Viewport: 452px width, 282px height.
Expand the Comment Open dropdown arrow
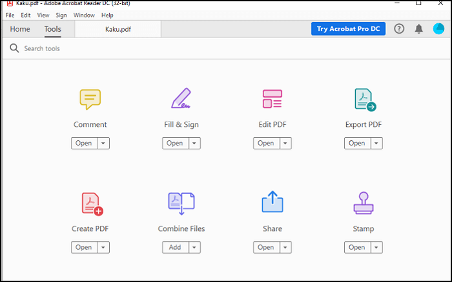tap(103, 144)
